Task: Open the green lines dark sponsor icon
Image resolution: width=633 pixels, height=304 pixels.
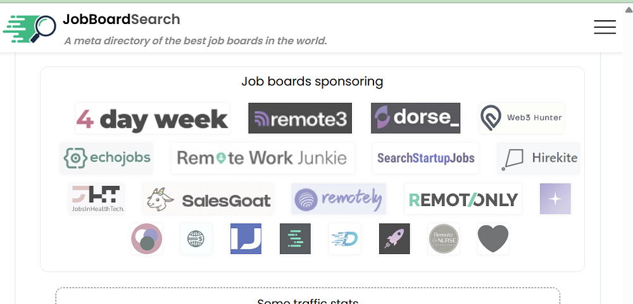Action: (295, 239)
